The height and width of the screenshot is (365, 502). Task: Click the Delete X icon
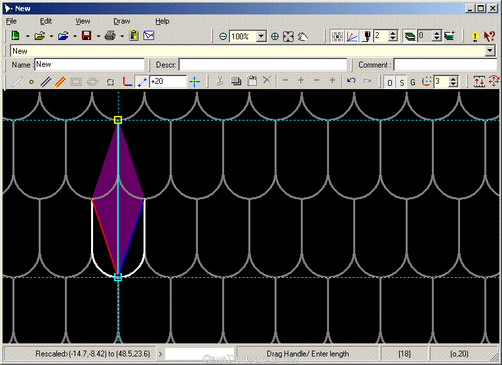267,80
